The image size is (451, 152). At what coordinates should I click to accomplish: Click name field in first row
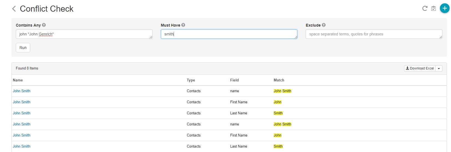234,91
